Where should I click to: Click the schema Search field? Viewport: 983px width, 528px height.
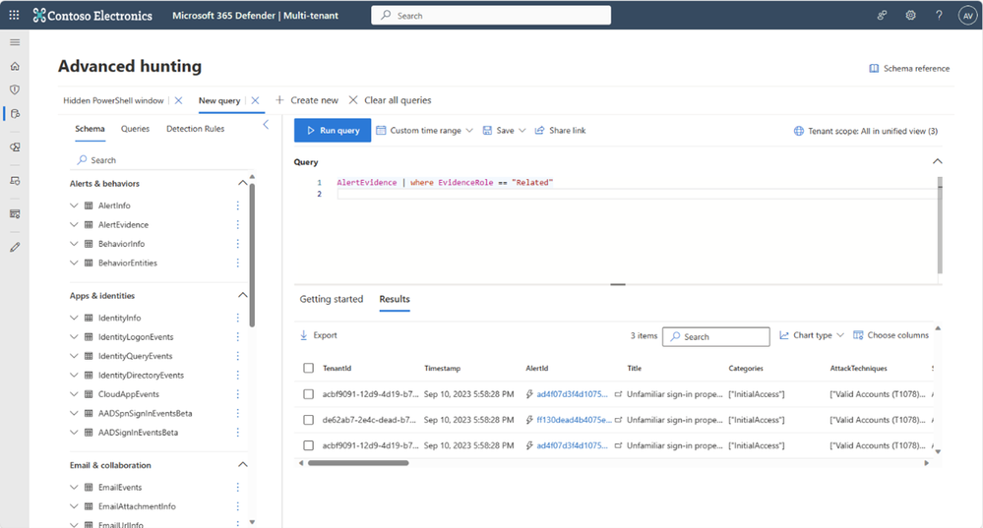[x=159, y=160]
